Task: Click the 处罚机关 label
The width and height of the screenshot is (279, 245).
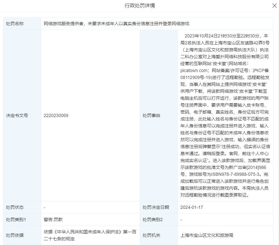Action: click(151, 235)
